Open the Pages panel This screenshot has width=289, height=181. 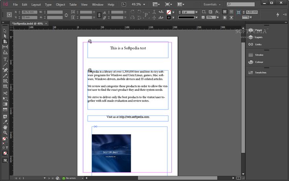[255, 30]
